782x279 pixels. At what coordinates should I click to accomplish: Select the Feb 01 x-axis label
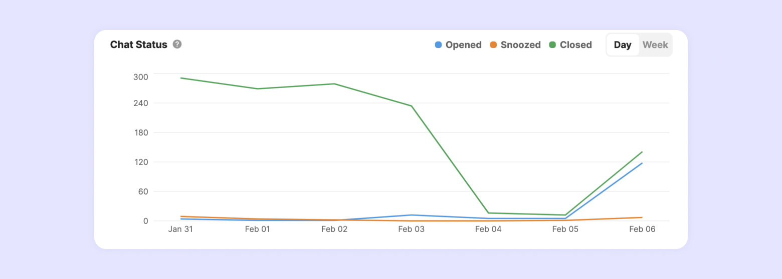(257, 229)
